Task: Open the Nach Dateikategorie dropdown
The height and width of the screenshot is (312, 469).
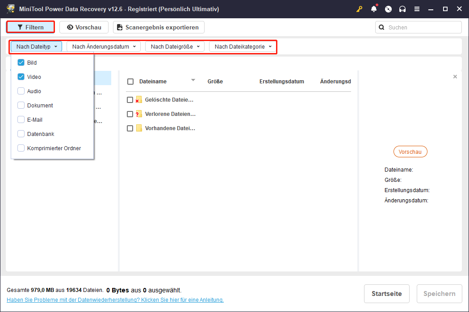Action: pyautogui.click(x=243, y=46)
